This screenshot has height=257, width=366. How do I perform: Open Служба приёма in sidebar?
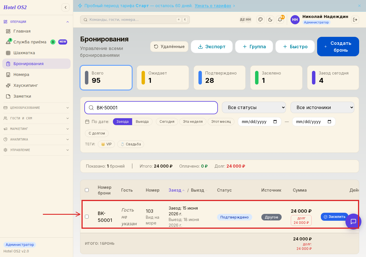pos(36,42)
